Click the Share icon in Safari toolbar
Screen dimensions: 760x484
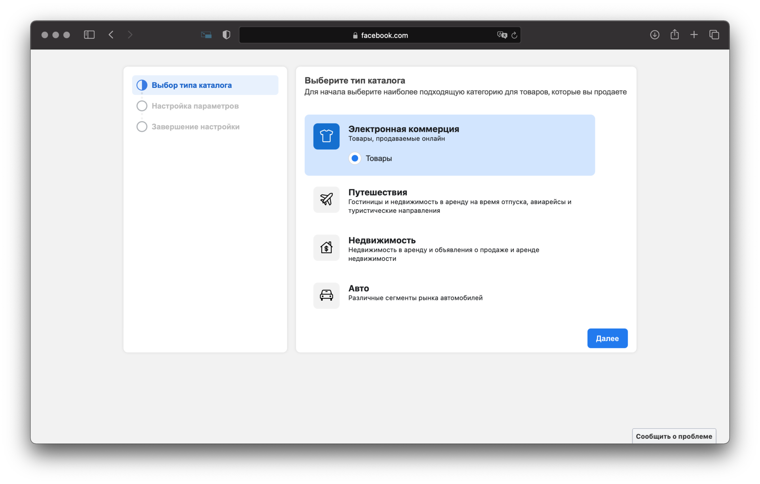pyautogui.click(x=674, y=34)
